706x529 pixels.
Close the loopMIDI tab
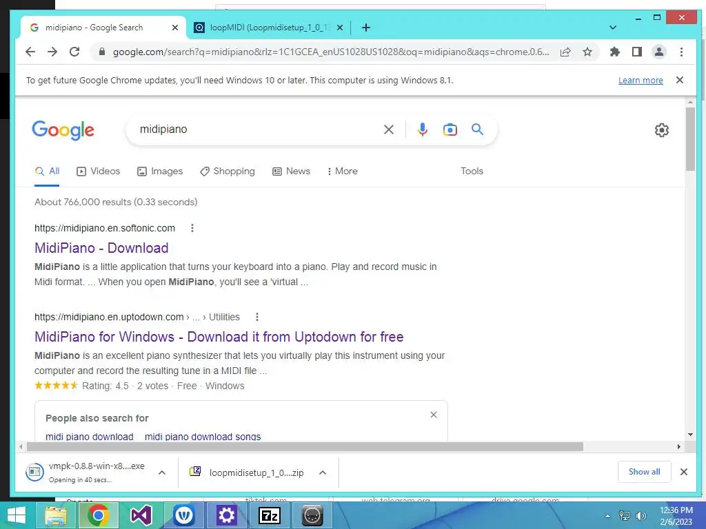pyautogui.click(x=340, y=28)
